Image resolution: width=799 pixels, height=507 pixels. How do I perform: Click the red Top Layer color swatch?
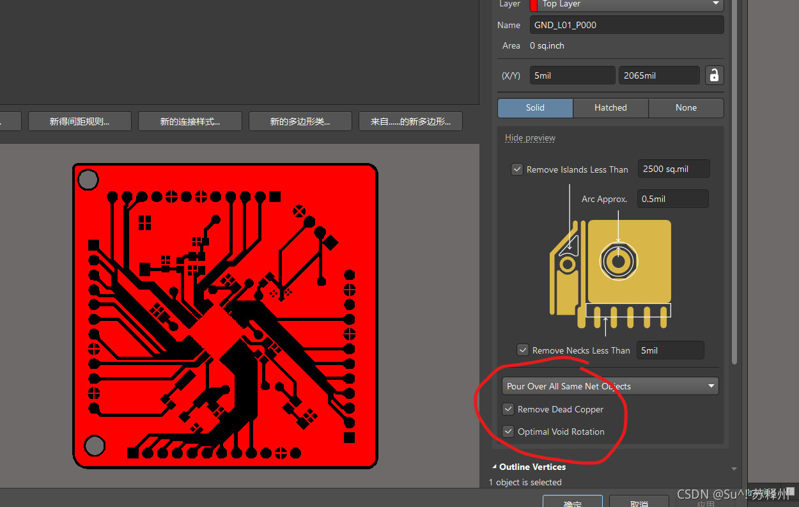tap(534, 4)
